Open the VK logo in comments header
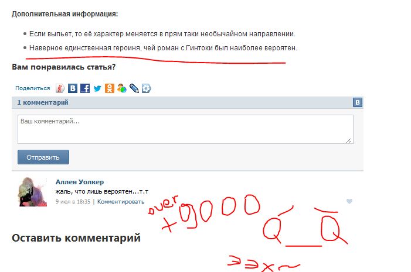 pyautogui.click(x=358, y=102)
